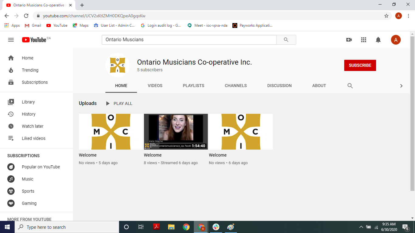Switch to the Channels tab

click(x=236, y=86)
